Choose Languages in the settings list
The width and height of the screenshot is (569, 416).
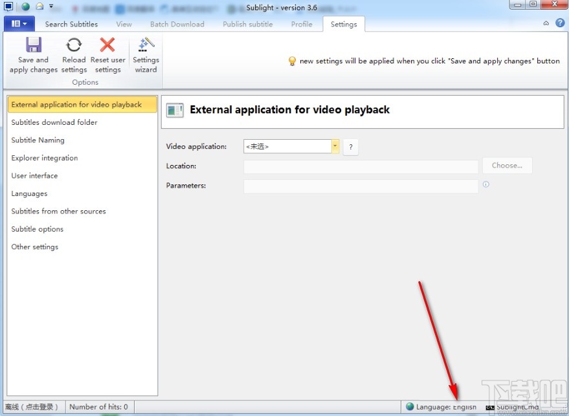(29, 193)
